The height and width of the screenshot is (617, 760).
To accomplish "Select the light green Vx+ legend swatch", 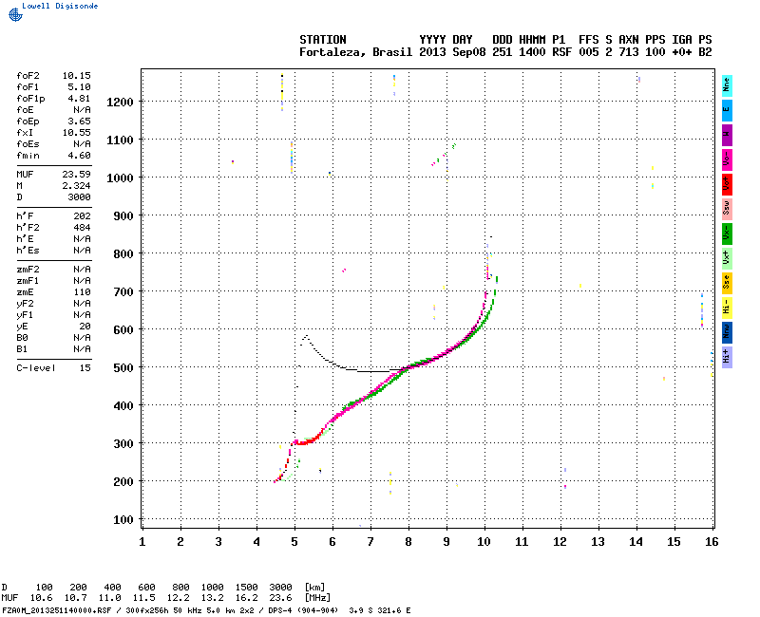I will pos(727,258).
